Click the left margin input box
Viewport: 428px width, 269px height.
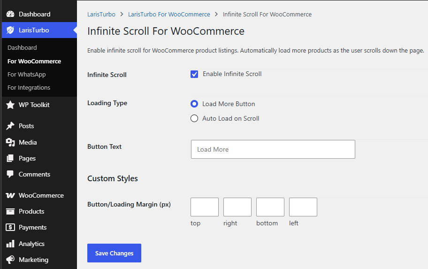point(303,207)
